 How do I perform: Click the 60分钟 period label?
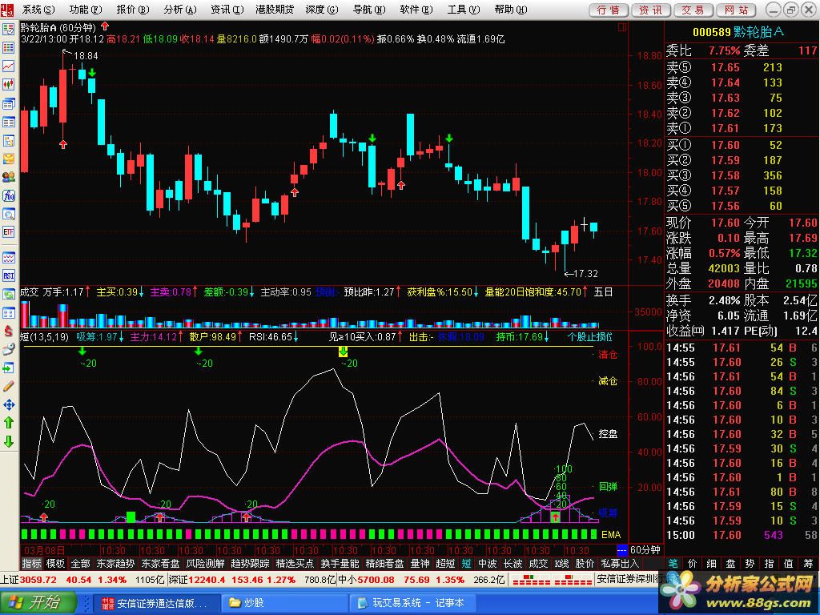[x=645, y=550]
